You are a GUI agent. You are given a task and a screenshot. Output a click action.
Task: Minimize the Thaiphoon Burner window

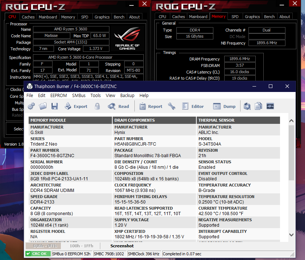click(x=254, y=86)
